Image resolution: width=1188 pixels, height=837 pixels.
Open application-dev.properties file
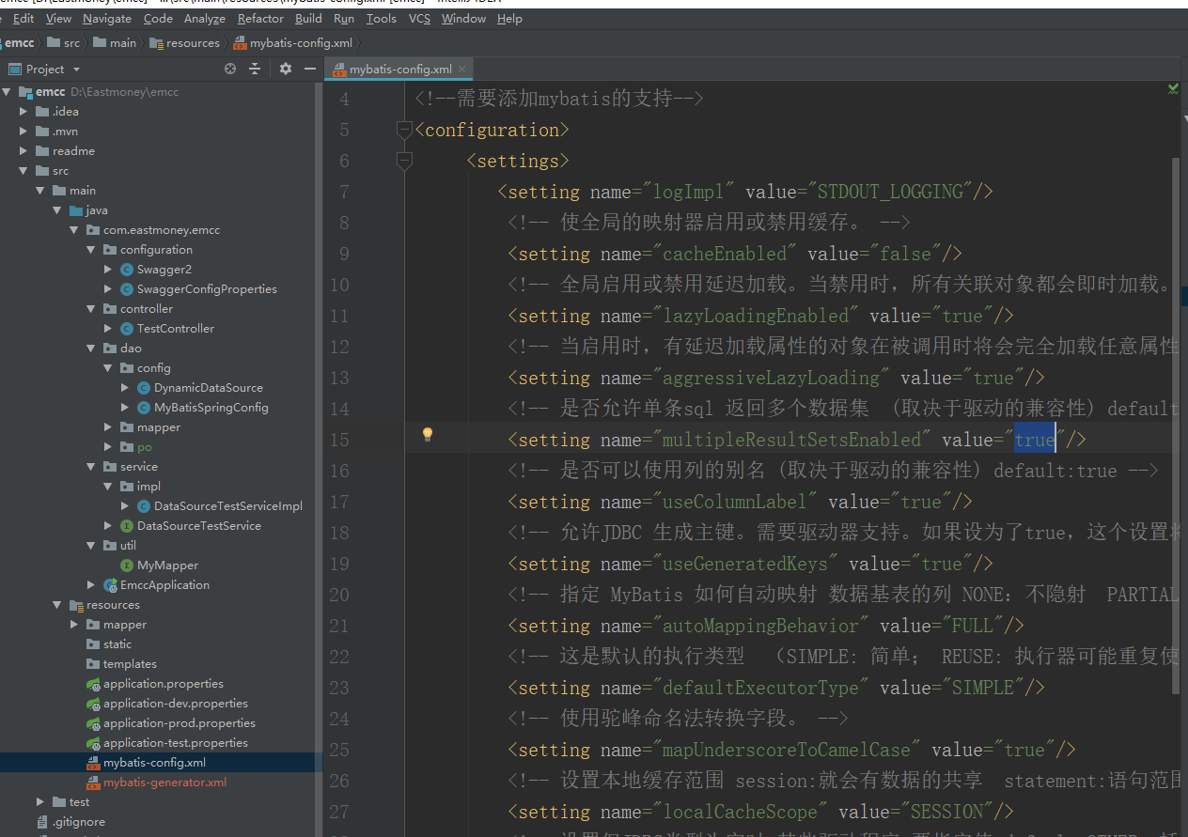point(176,704)
